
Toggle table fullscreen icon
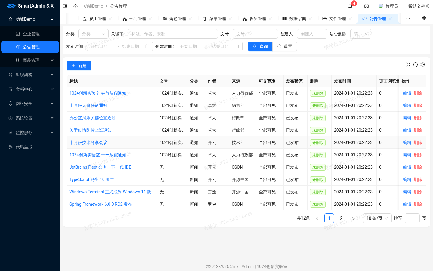coord(408,64)
